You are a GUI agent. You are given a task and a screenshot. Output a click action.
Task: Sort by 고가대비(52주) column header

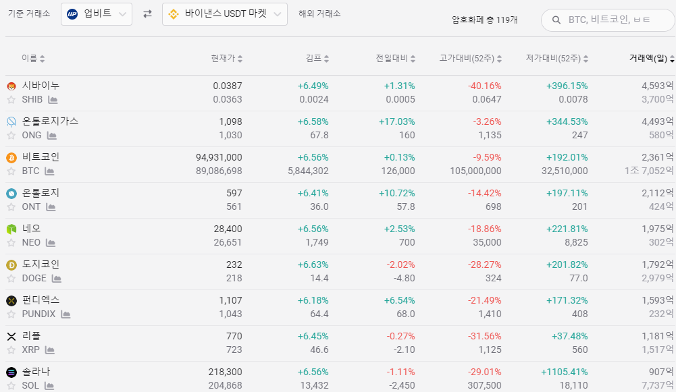[470, 59]
